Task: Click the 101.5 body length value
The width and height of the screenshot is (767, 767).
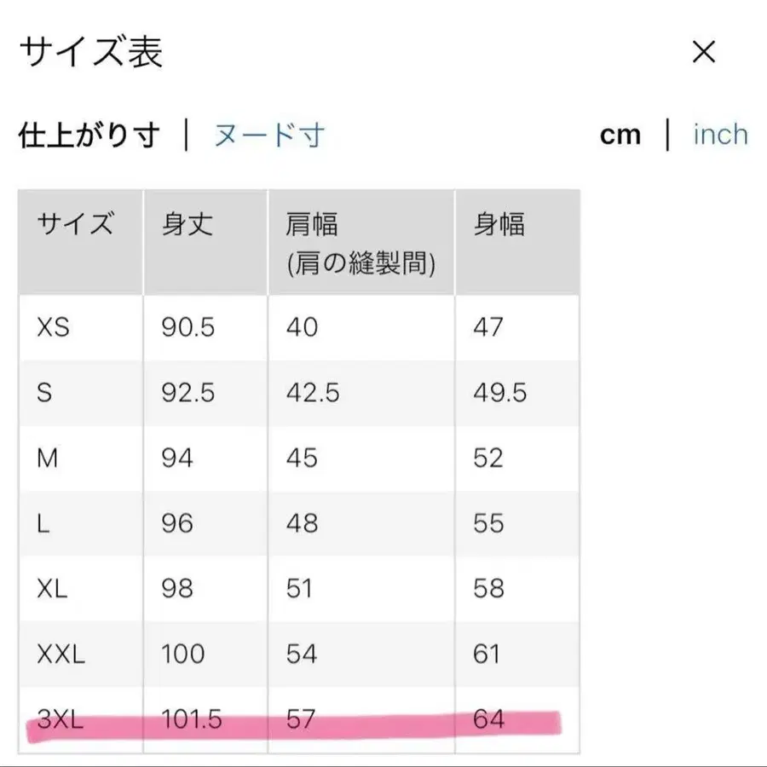Action: pyautogui.click(x=189, y=720)
